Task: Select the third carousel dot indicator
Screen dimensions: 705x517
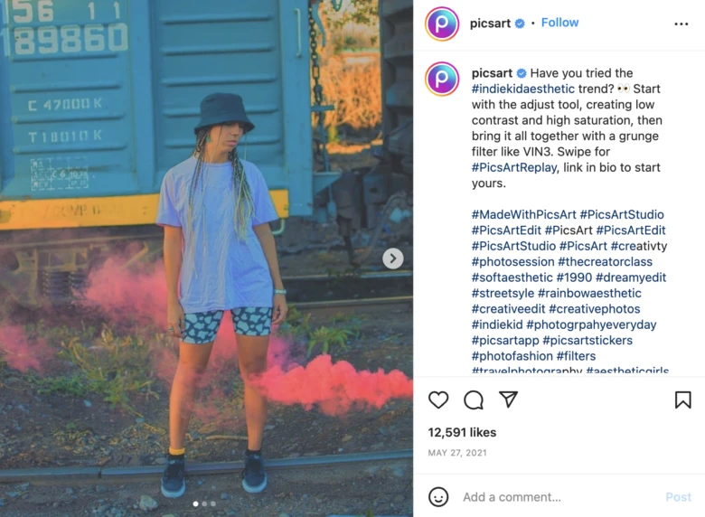Action: click(x=213, y=504)
